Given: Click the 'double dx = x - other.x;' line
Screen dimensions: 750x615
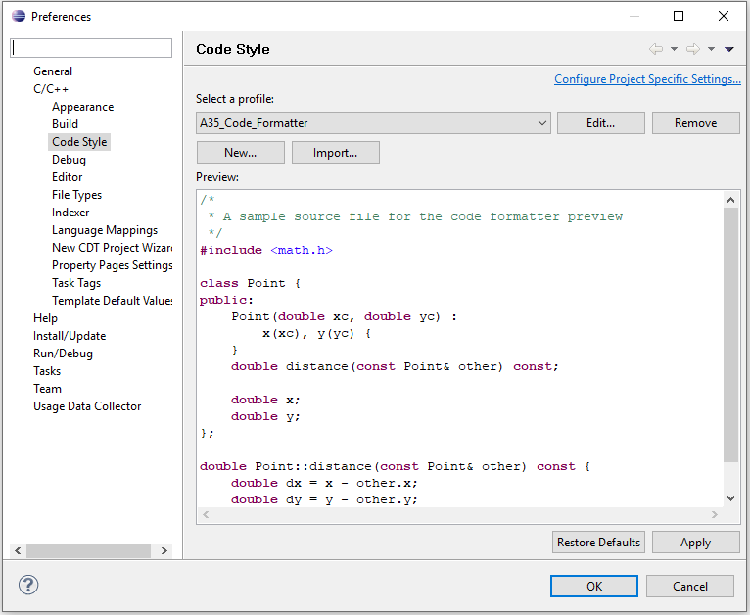Looking at the screenshot, I should 324,483.
